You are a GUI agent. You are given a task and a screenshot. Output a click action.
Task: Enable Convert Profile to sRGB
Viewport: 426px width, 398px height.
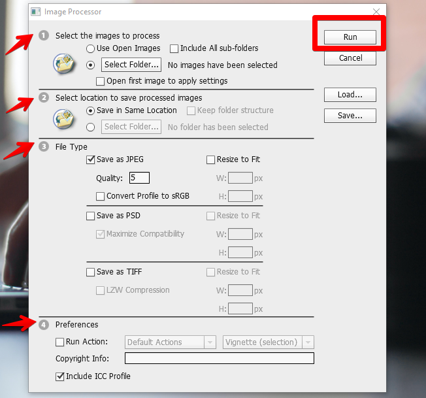tap(100, 196)
